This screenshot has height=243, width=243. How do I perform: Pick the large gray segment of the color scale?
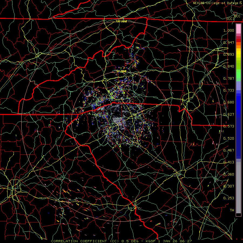click(238, 188)
